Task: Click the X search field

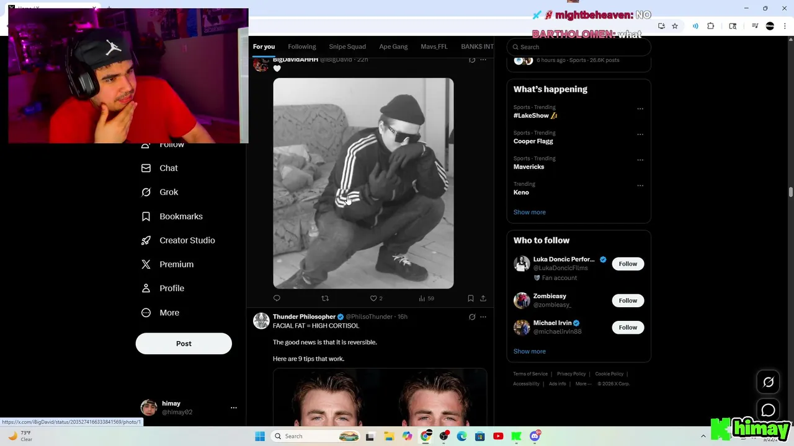Action: (x=579, y=47)
